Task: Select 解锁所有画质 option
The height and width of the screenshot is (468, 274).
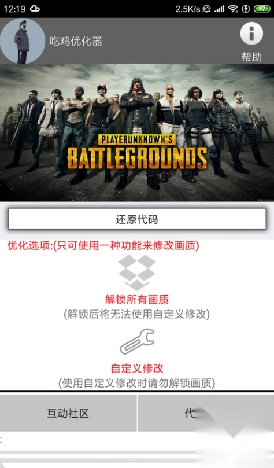Action: 137,299
